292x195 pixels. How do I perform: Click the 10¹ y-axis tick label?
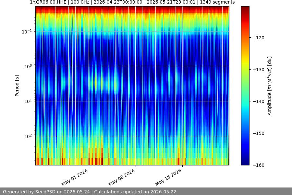click(x=28, y=101)
